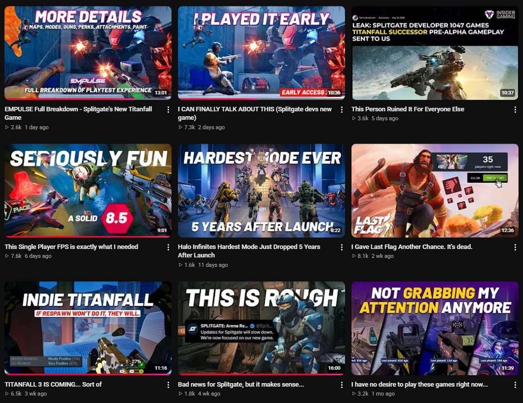
Task: Open title I have no desire to play these games
Action: [x=420, y=384]
